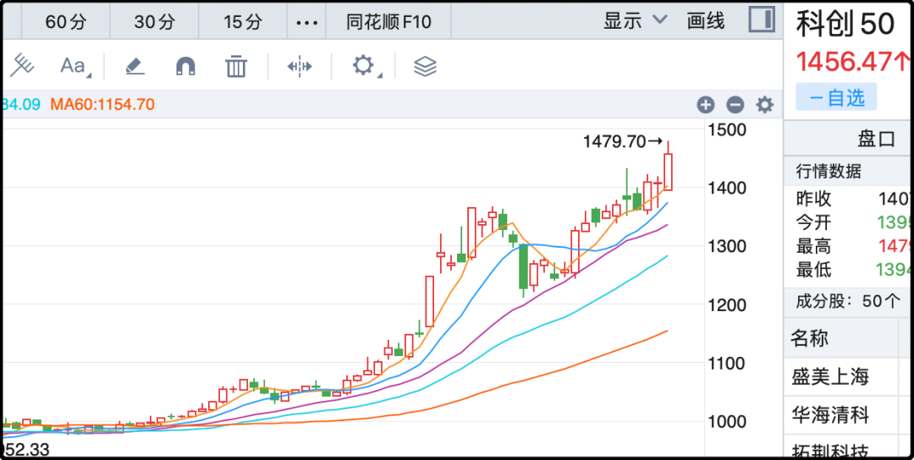Open the drawing settings gear

point(364,66)
